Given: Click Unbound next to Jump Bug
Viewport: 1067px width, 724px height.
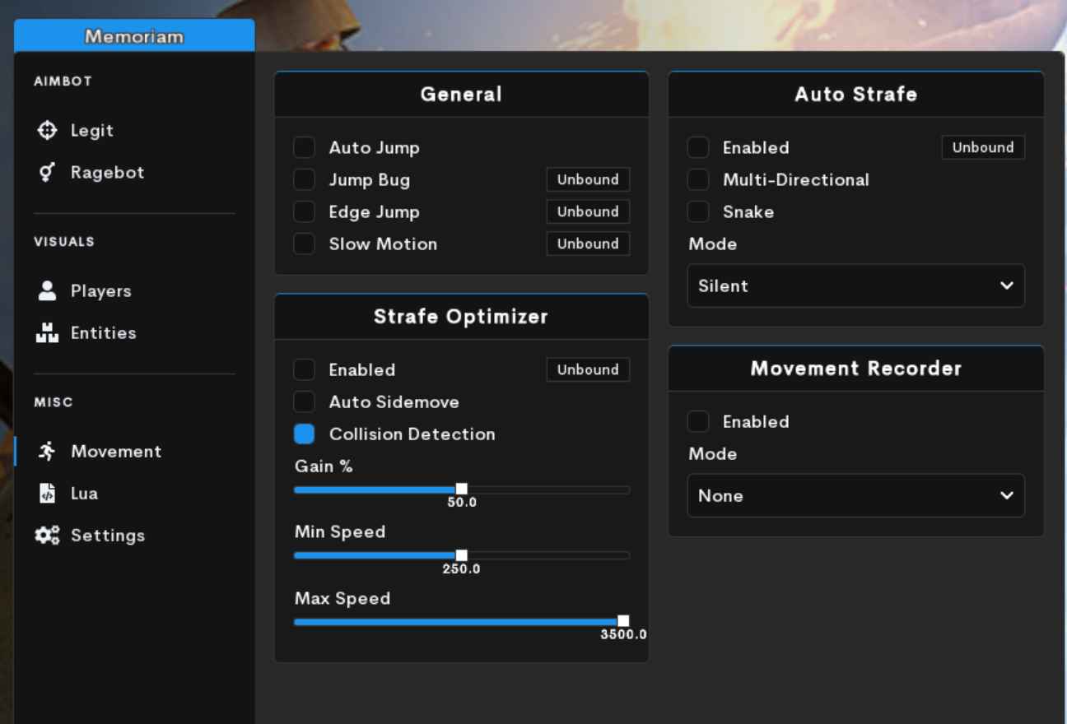Looking at the screenshot, I should pos(588,179).
